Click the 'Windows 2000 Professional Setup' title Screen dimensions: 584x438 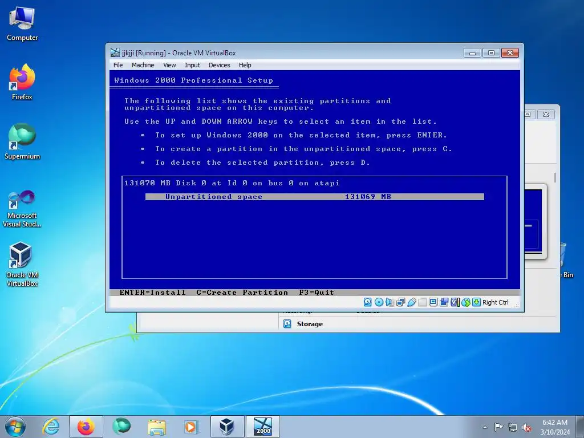tap(194, 80)
